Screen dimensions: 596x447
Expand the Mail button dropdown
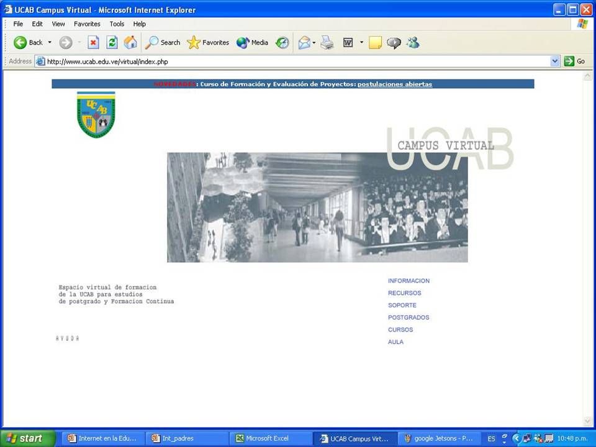point(314,43)
